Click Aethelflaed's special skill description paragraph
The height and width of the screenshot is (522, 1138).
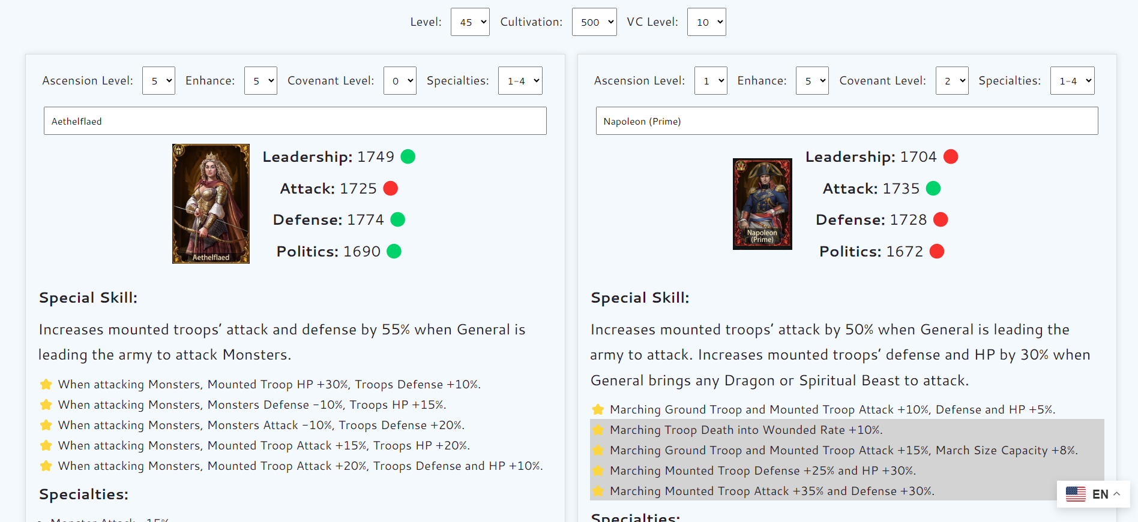pos(282,342)
